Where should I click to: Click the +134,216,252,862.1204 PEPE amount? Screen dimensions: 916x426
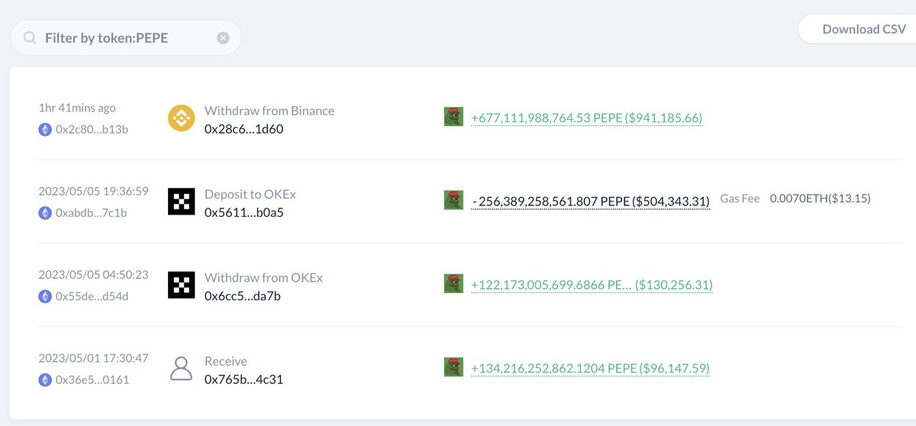point(590,369)
